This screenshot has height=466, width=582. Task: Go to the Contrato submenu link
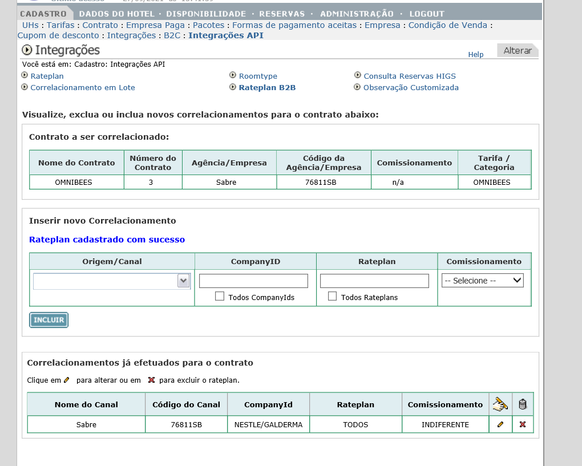(100, 25)
